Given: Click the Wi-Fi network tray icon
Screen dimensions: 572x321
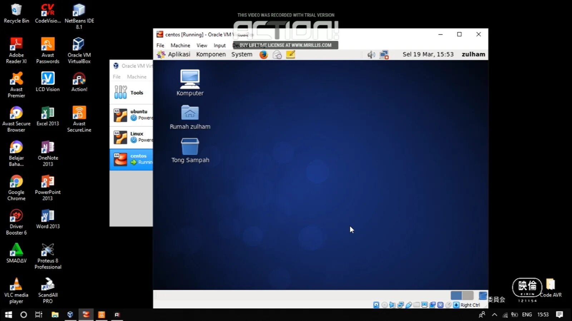Looking at the screenshot, I should [505, 315].
